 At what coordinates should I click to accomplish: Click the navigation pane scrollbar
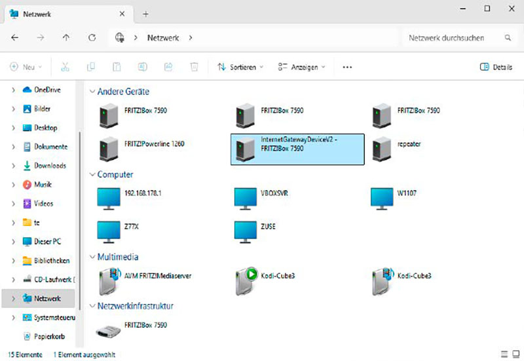pyautogui.click(x=79, y=221)
